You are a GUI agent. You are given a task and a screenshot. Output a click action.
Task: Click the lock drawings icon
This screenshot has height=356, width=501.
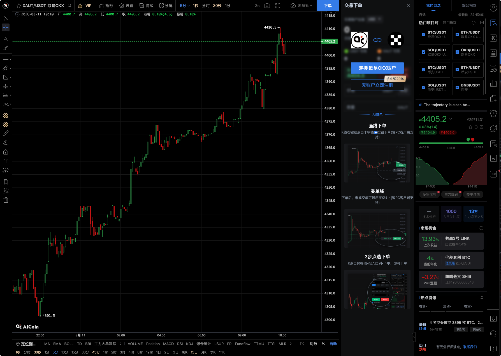point(6,152)
